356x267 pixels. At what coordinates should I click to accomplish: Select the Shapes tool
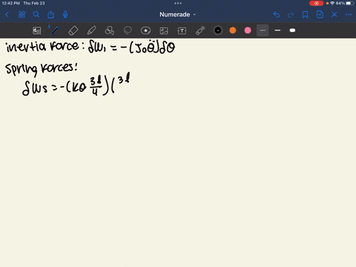pyautogui.click(x=110, y=30)
